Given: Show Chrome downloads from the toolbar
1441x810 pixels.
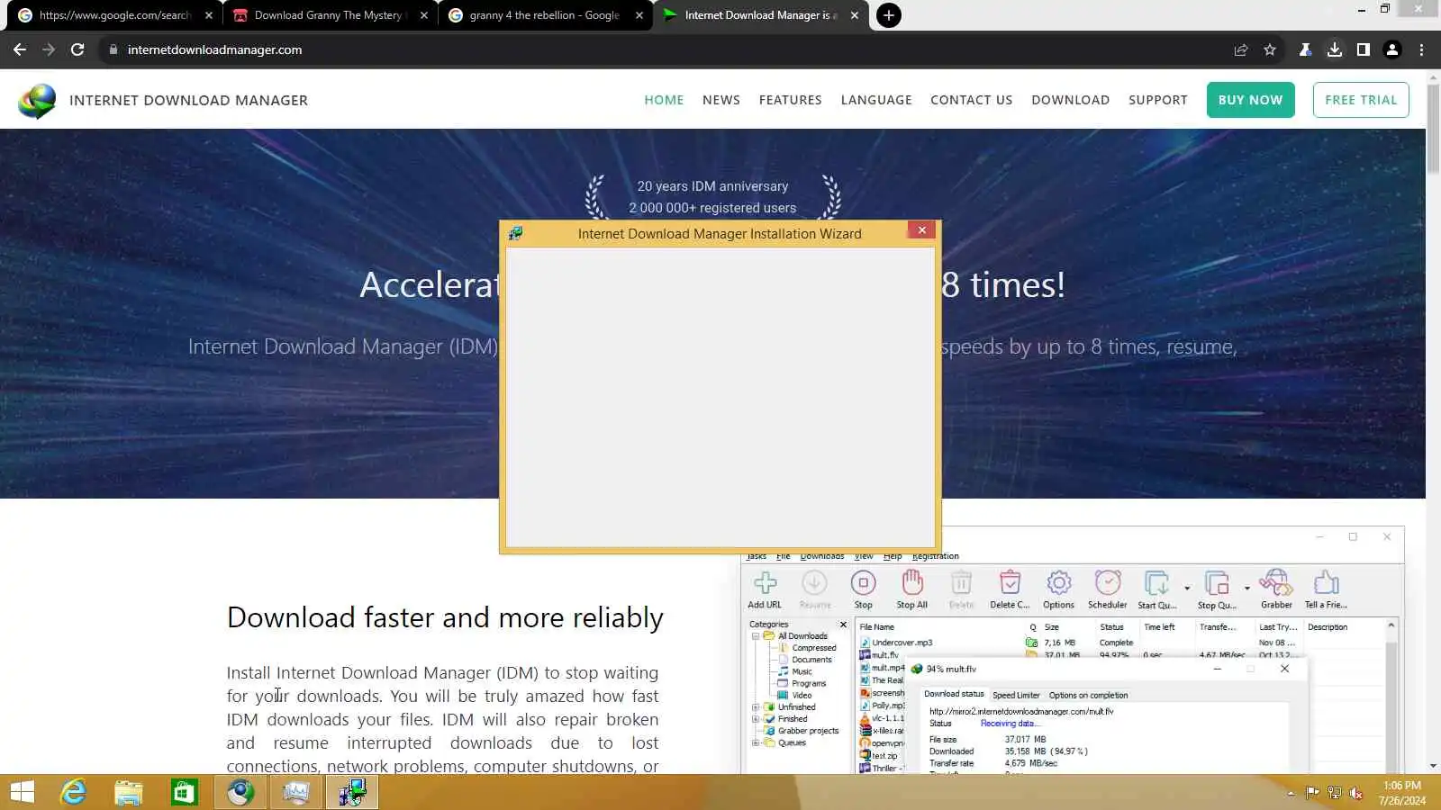Looking at the screenshot, I should point(1335,49).
